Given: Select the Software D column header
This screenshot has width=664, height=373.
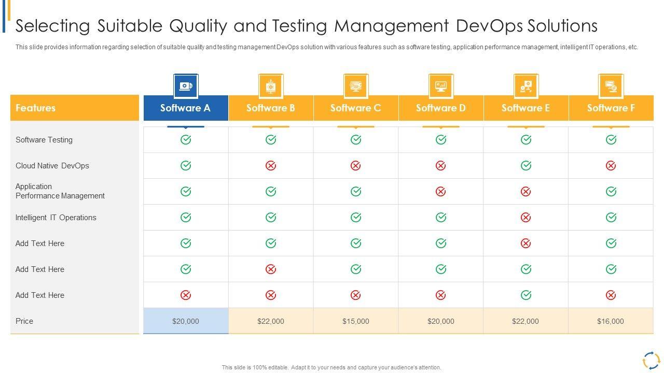Looking at the screenshot, I should click(x=441, y=108).
